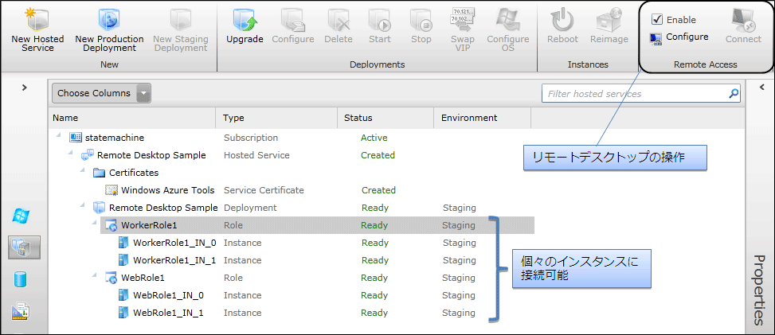Click the Reimage instance icon
Image resolution: width=775 pixels, height=335 pixels.
click(x=609, y=20)
